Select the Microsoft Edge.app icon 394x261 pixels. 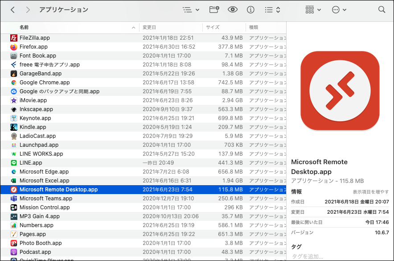(14, 172)
